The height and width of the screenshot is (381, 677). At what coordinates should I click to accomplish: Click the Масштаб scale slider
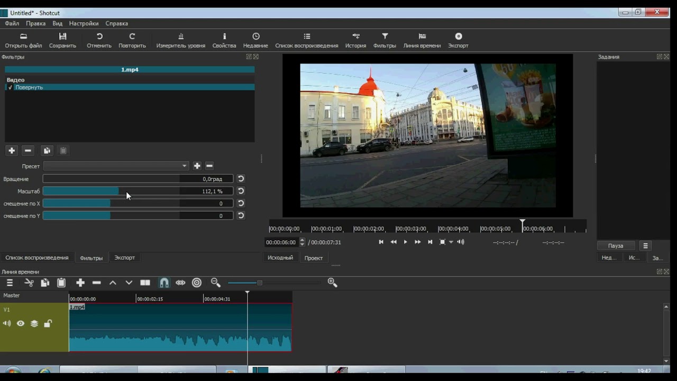coord(111,191)
